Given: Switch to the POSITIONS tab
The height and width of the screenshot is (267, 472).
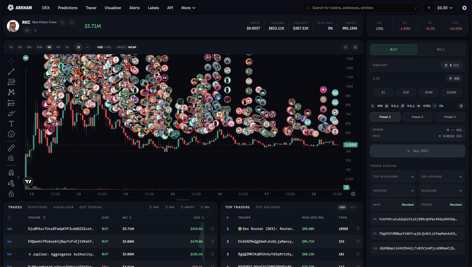Looking at the screenshot, I should [x=37, y=207].
